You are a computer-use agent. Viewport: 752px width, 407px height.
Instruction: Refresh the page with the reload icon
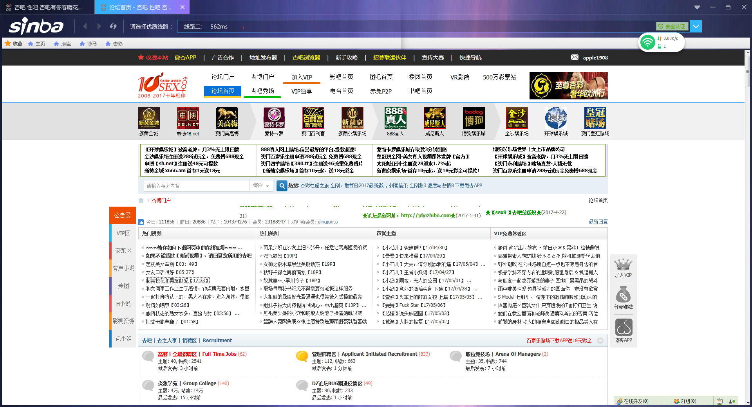pyautogui.click(x=113, y=26)
